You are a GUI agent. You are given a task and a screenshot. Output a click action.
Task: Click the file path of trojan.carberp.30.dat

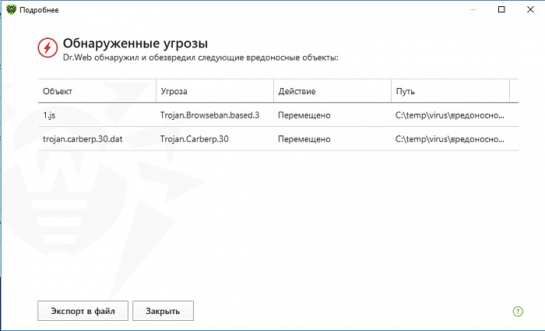pyautogui.click(x=448, y=139)
